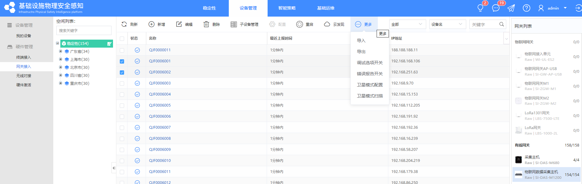Toggle the select-all checkbox in table header
This screenshot has height=184, width=582.
tap(122, 39)
